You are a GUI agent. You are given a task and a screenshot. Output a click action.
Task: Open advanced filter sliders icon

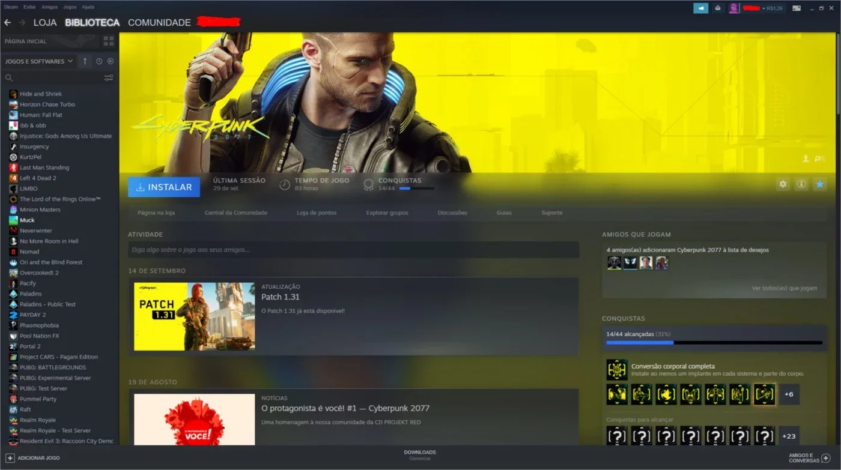(x=109, y=77)
